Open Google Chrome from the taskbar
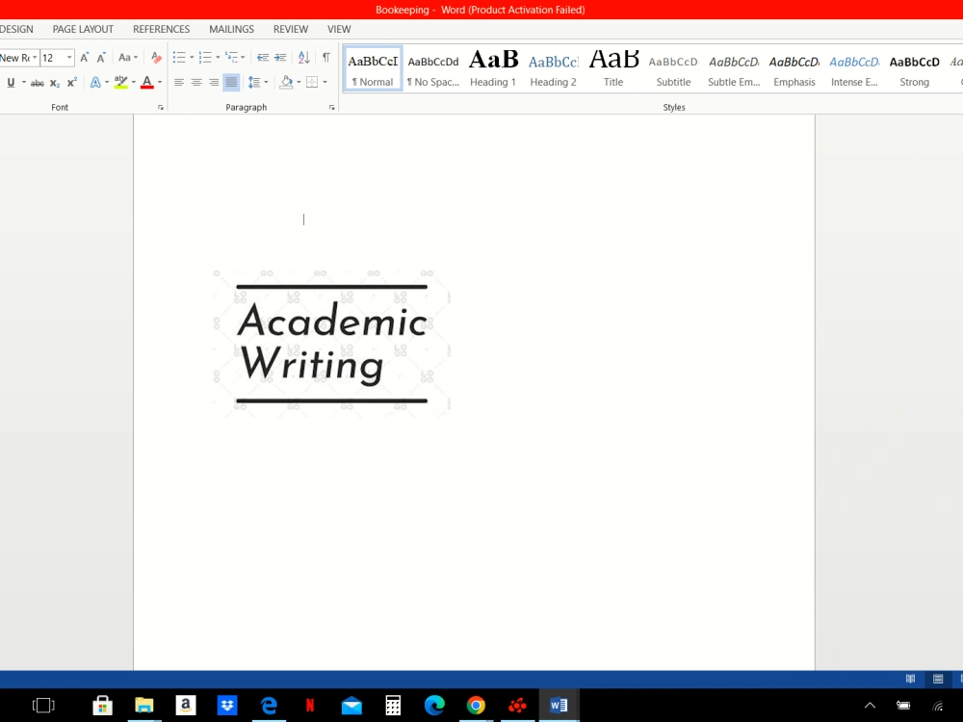This screenshot has width=963, height=722. coord(476,706)
